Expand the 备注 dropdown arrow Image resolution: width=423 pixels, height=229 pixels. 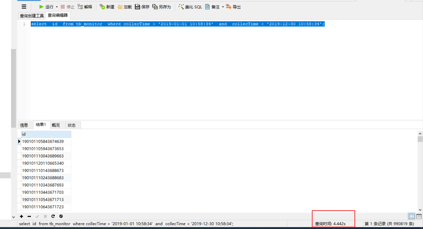point(223,7)
